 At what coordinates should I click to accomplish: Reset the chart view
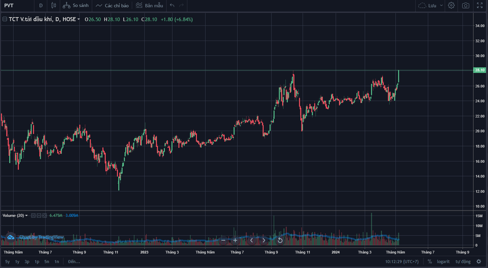tap(280, 240)
